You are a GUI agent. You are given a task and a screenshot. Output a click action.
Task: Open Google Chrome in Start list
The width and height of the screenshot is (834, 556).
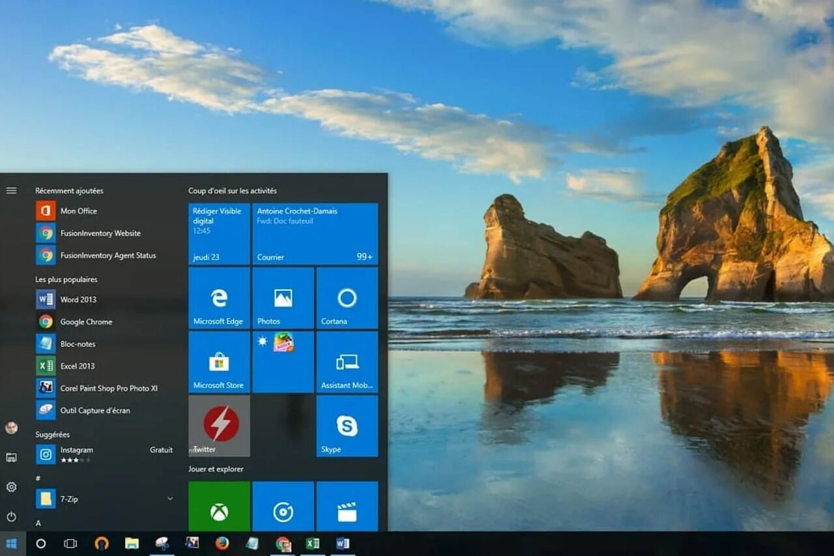coord(104,322)
